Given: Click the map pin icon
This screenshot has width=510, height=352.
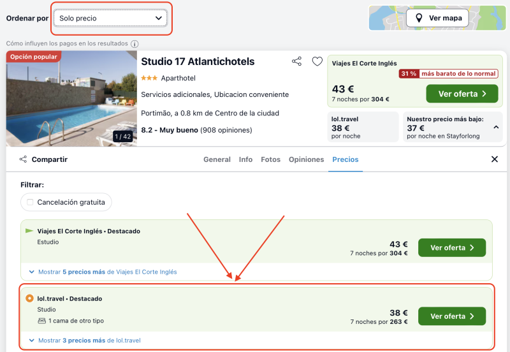Looking at the screenshot, I should pos(419,18).
